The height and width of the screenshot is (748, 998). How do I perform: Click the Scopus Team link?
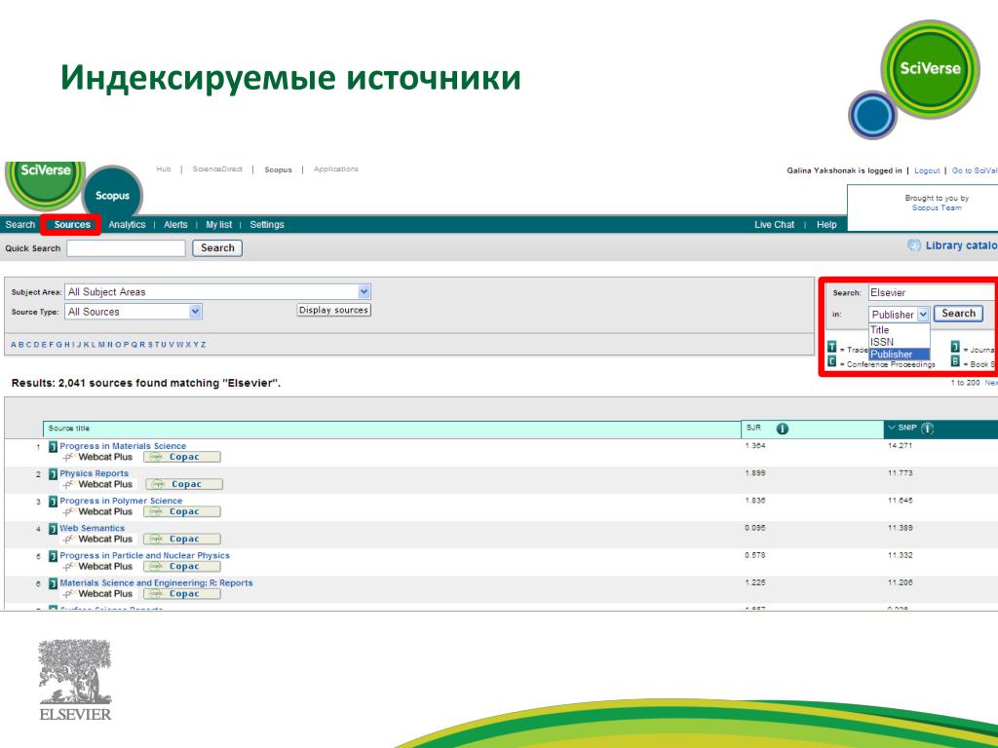[x=937, y=208]
